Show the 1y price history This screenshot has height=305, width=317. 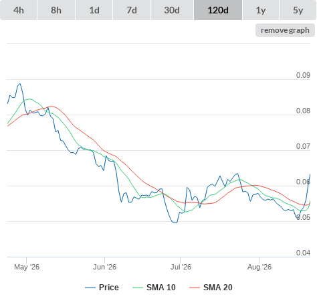261,10
